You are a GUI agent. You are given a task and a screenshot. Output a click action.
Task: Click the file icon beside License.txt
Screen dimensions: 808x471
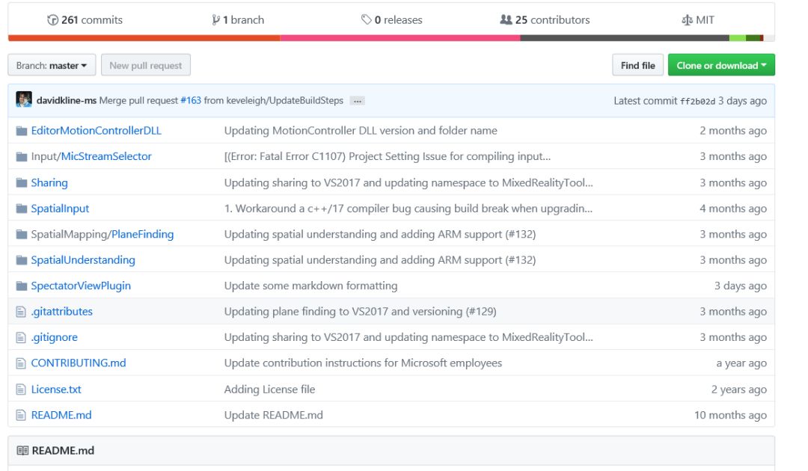coord(22,390)
